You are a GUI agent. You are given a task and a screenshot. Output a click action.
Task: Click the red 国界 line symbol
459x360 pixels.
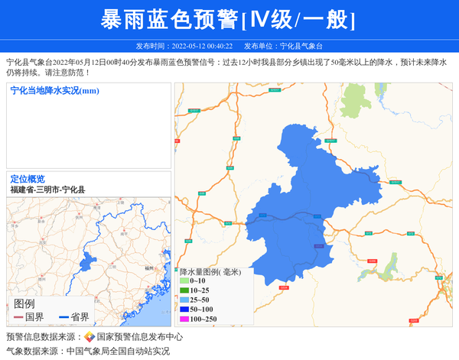pos(18,316)
